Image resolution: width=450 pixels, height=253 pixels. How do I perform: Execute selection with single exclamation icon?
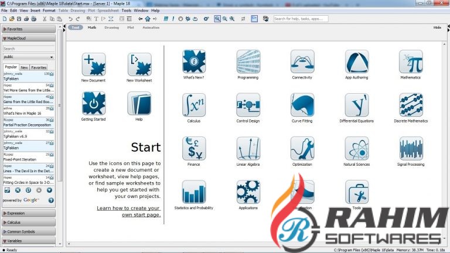coord(173,19)
